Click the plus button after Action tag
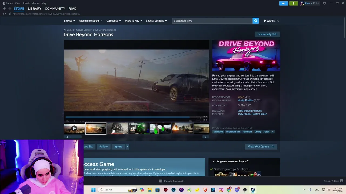Image resolution: width=346 pixels, height=194 pixels. click(x=272, y=132)
